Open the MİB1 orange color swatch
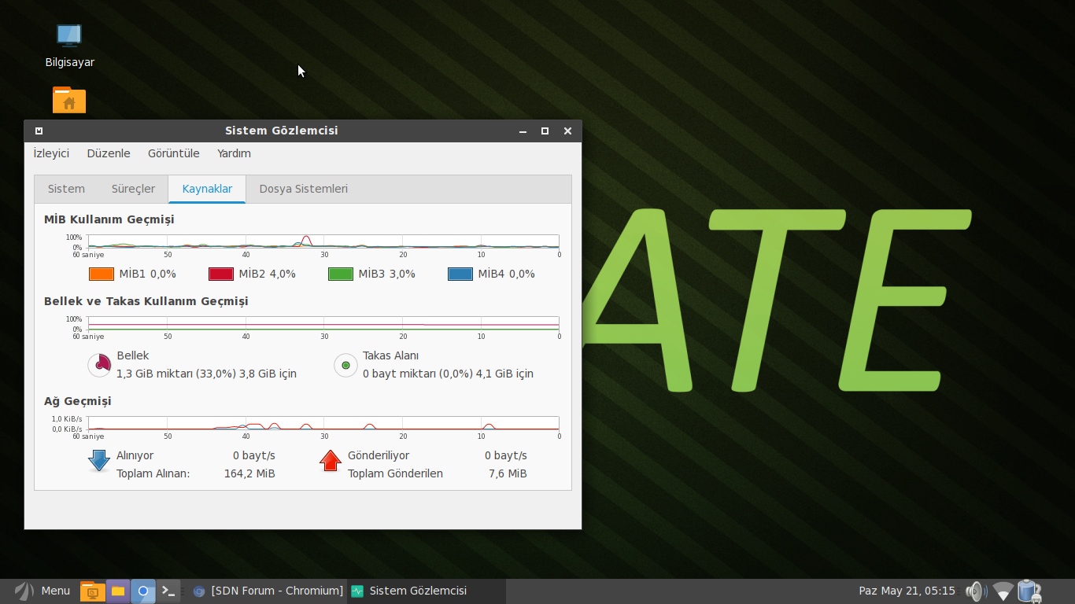This screenshot has width=1075, height=604. click(x=102, y=274)
